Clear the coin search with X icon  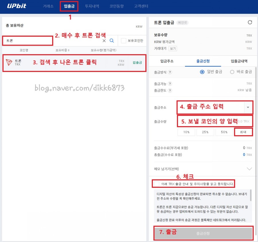104,41
